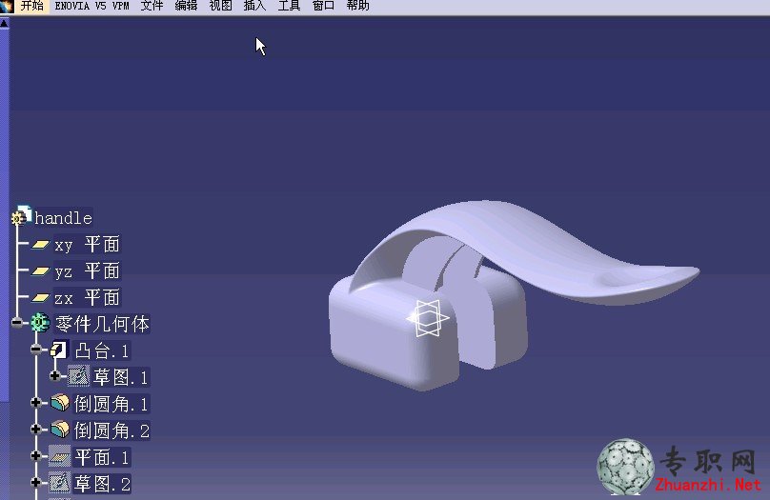Open the 视图 (View) menu
Screen dimensions: 770x500
click(220, 6)
